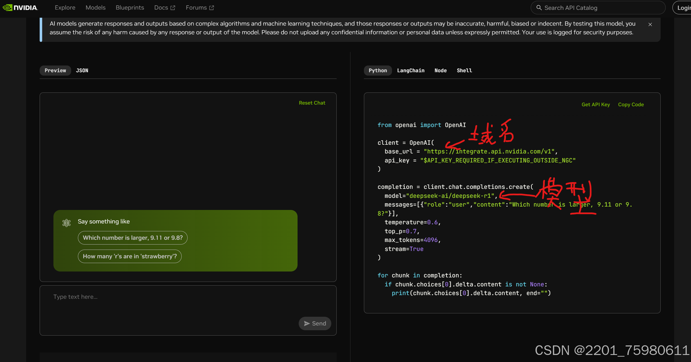Click the search magnifier icon
Image resolution: width=691 pixels, height=362 pixels.
click(x=539, y=8)
